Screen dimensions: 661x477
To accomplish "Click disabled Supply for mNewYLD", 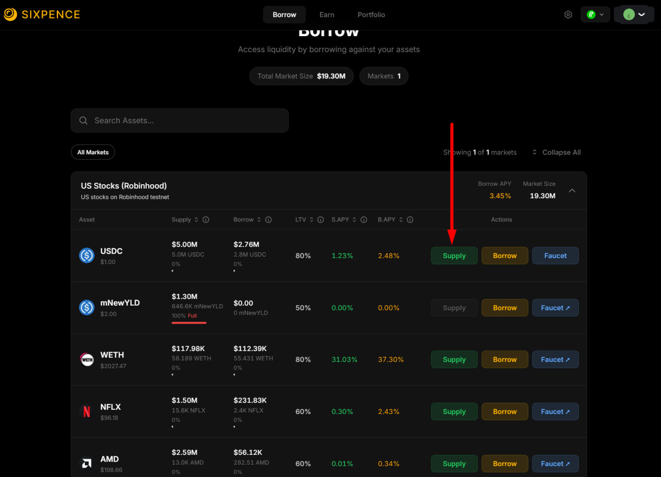I will [x=454, y=308].
